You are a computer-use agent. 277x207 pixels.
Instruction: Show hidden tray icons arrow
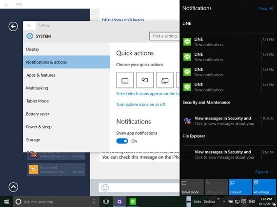pyautogui.click(x=224, y=202)
